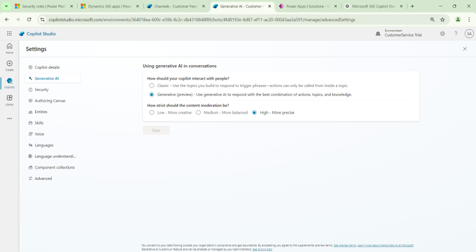
Task: Open the Home icon in left rail
Action: tap(9, 48)
